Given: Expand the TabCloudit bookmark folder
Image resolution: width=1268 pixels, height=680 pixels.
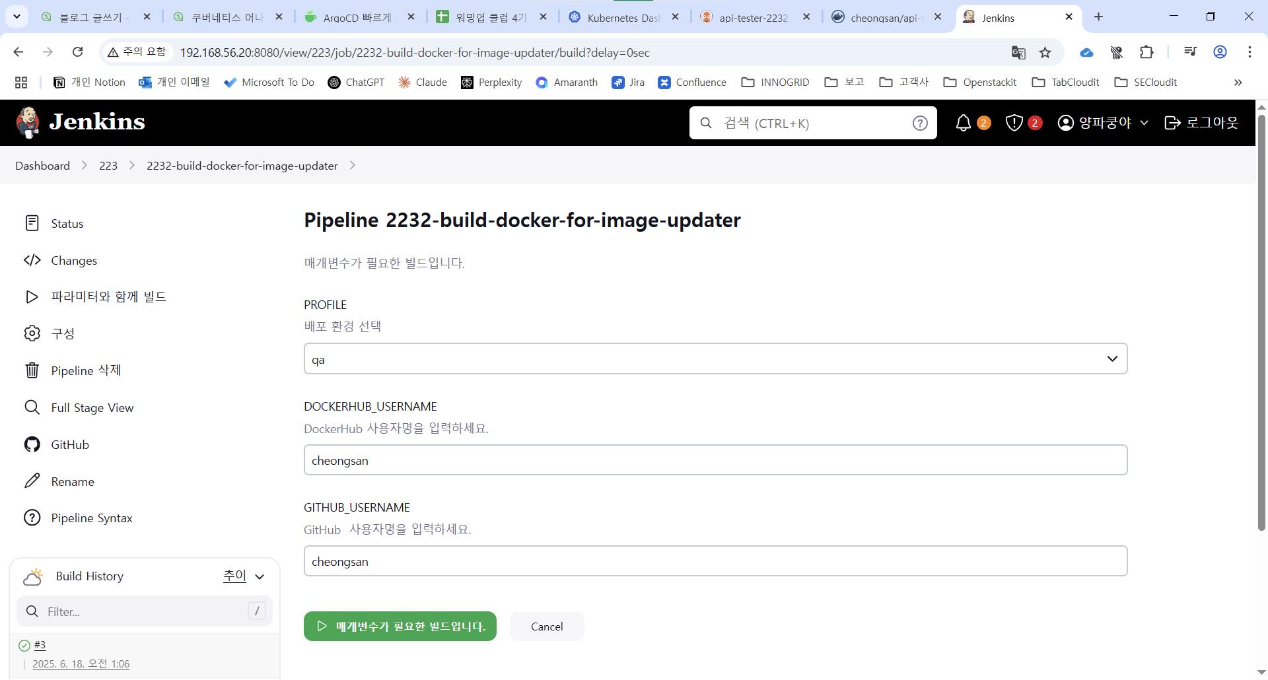Looking at the screenshot, I should click(x=1065, y=83).
